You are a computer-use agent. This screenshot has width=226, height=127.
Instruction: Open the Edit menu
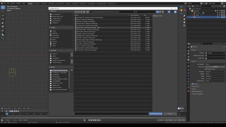point(8,4)
